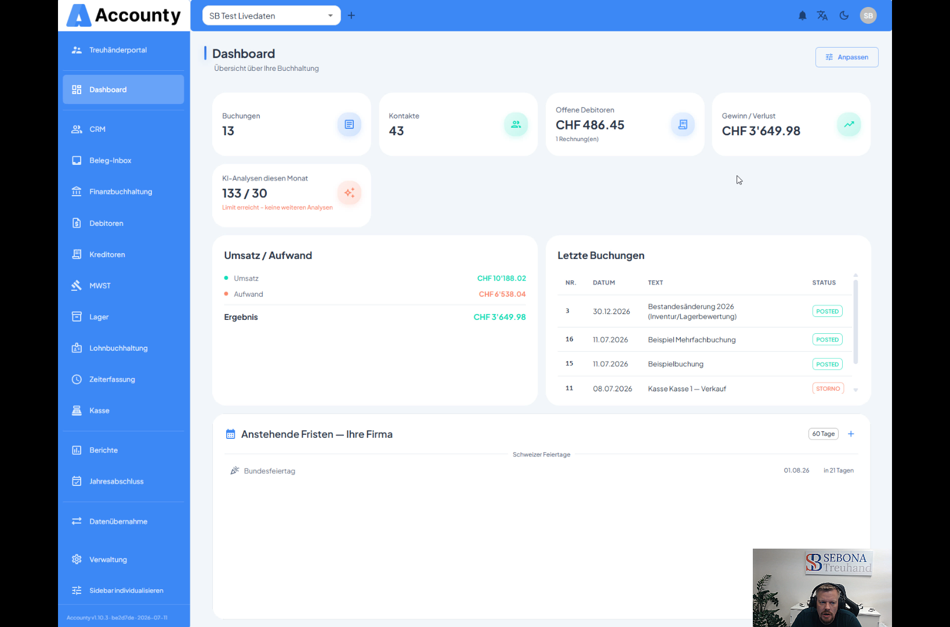This screenshot has width=950, height=627.
Task: Open the CRM module
Action: (123, 129)
